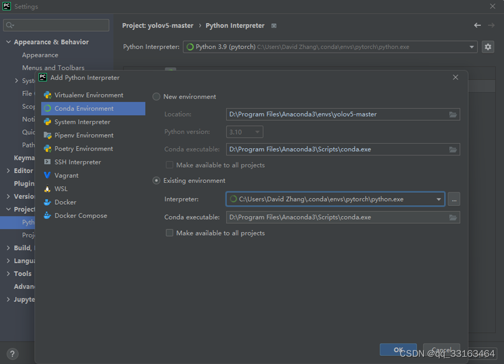Select the Existing environment radio button
The width and height of the screenshot is (504, 364).
tap(156, 181)
